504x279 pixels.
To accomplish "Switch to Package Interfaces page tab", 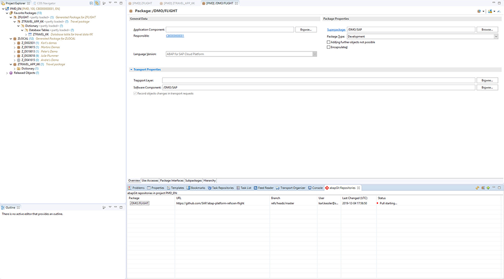I will click(x=172, y=180).
